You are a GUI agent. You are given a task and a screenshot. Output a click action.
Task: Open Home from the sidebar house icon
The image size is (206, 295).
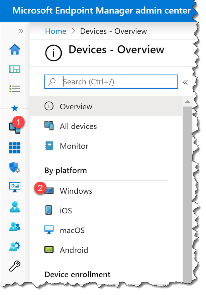(x=15, y=49)
